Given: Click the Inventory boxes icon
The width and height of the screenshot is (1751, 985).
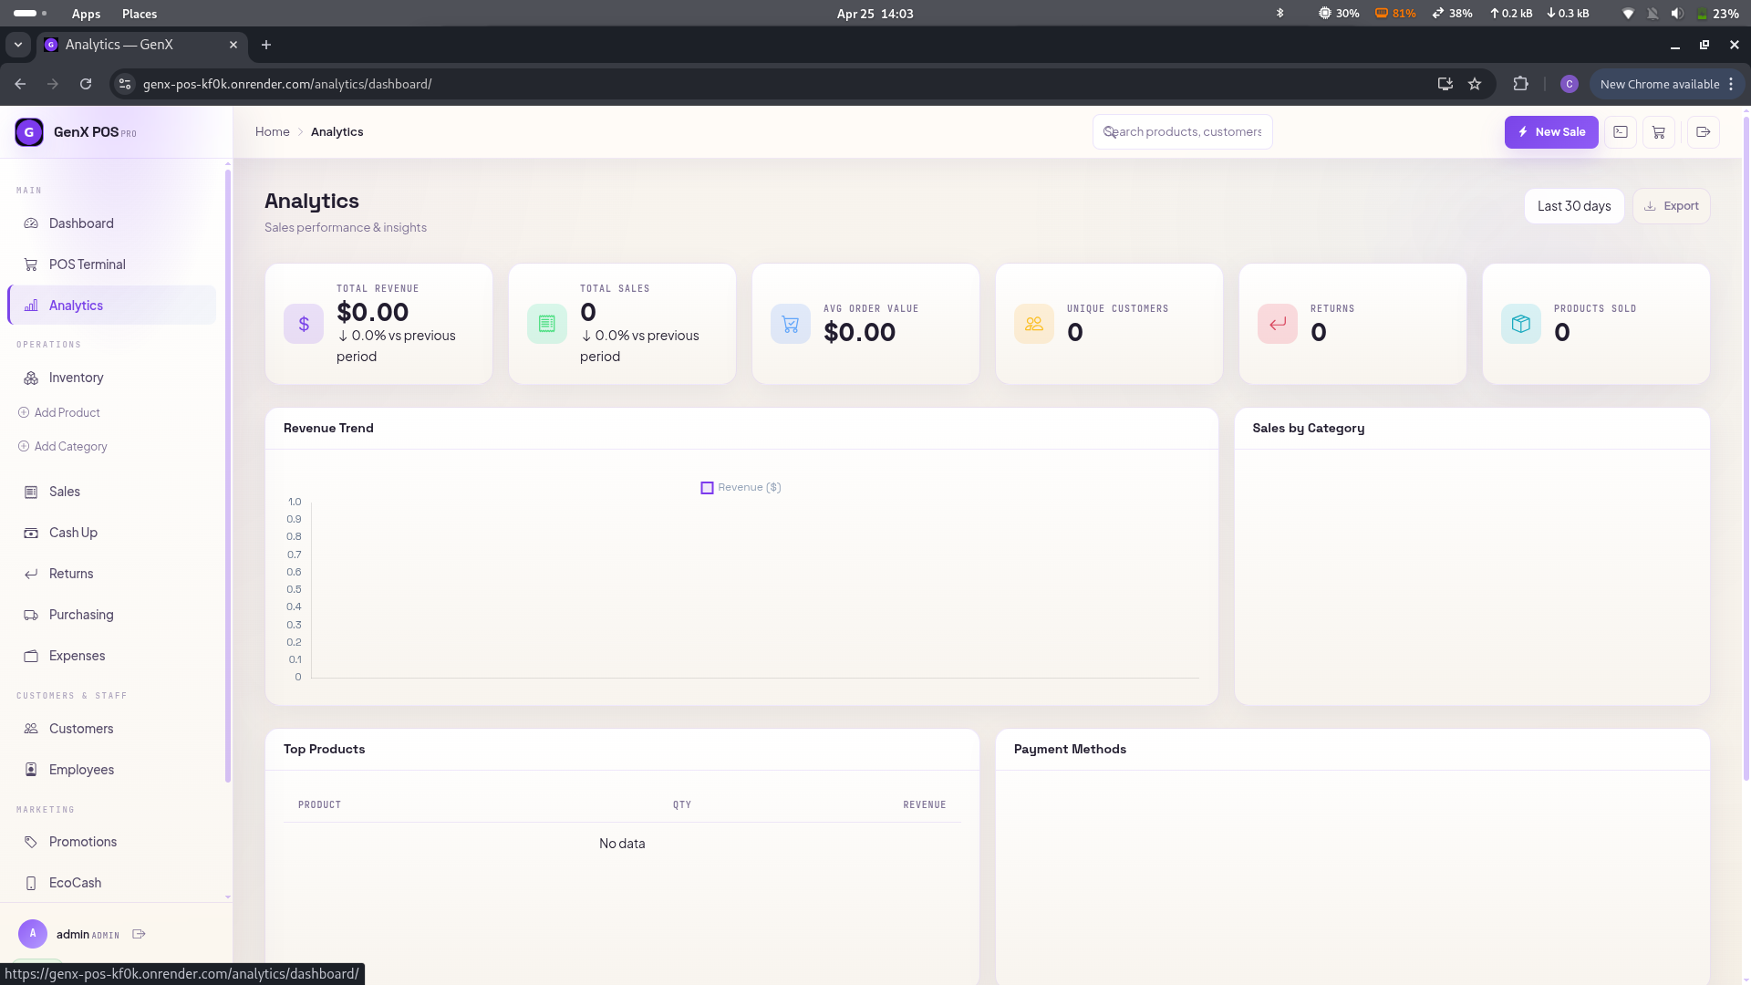Looking at the screenshot, I should coord(31,378).
